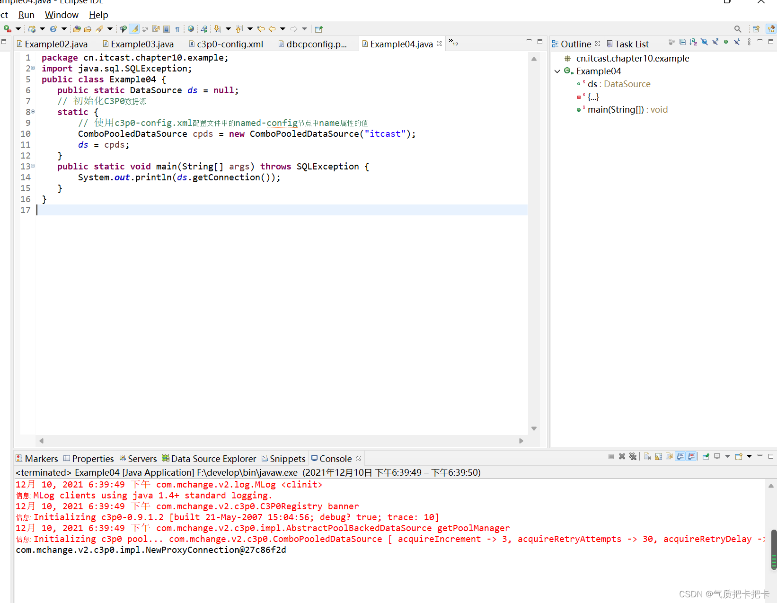Screen dimensions: 777x603
Task: Click the New Java Package icon
Action: tap(32, 29)
